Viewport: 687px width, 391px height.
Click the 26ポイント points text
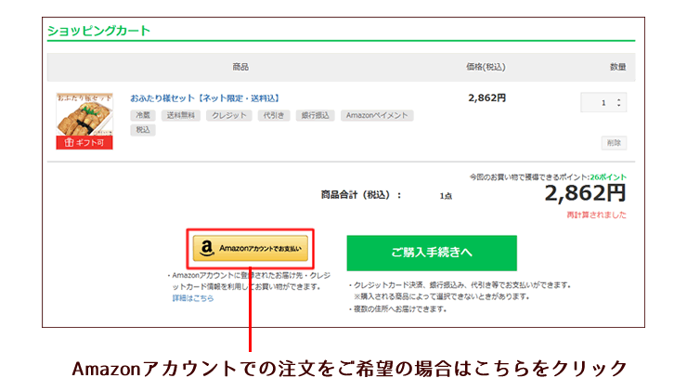coord(607,176)
